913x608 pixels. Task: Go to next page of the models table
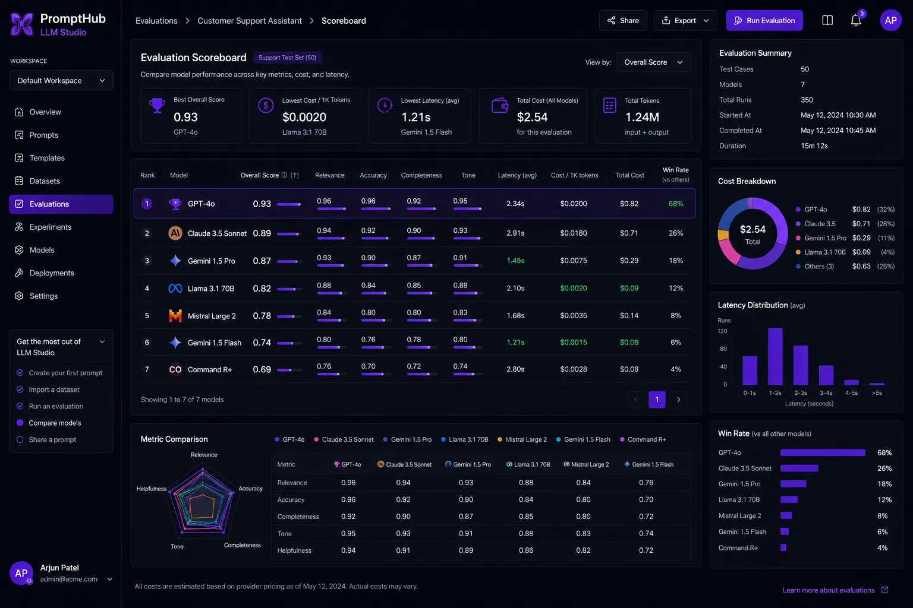678,400
